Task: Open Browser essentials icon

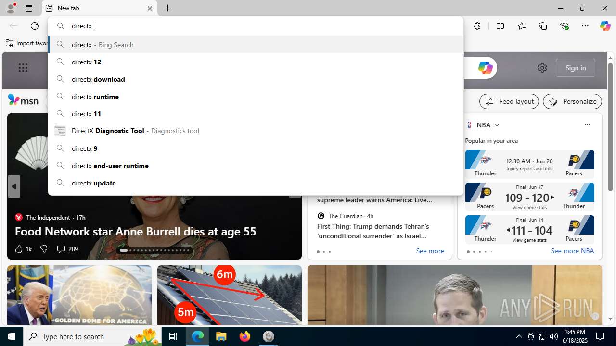Action: pos(564,26)
